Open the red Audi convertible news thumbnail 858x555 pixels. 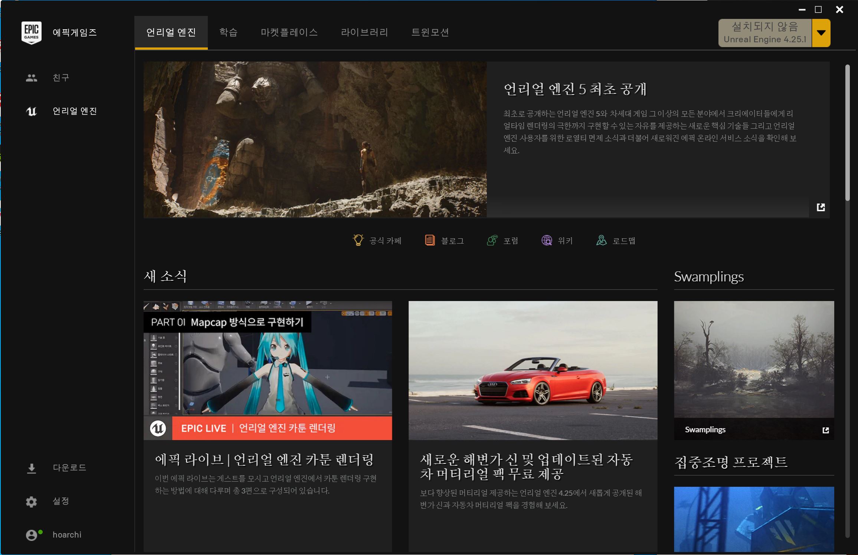click(533, 370)
